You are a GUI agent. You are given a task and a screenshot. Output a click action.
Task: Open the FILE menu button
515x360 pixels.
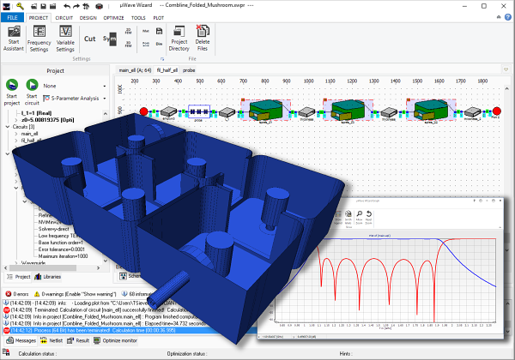coord(12,17)
